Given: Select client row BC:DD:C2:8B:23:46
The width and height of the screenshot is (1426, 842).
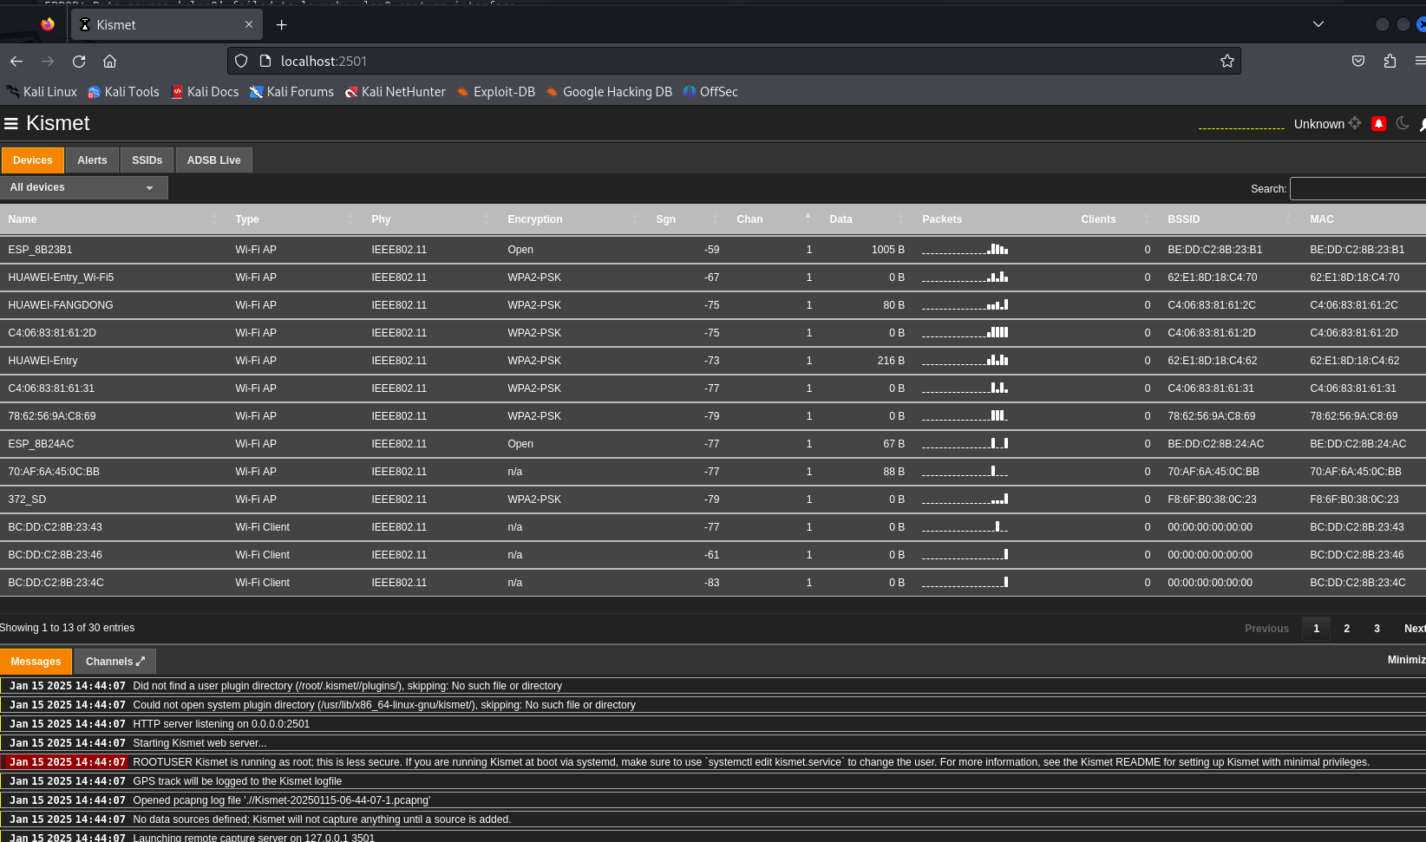Looking at the screenshot, I should pos(713,555).
